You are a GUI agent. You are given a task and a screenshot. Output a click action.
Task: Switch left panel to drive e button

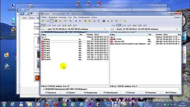coord(54,25)
